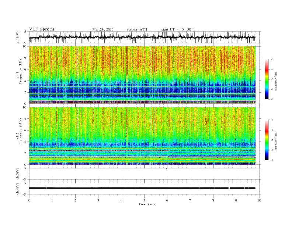Click time-axis tick label "5"

144,200
